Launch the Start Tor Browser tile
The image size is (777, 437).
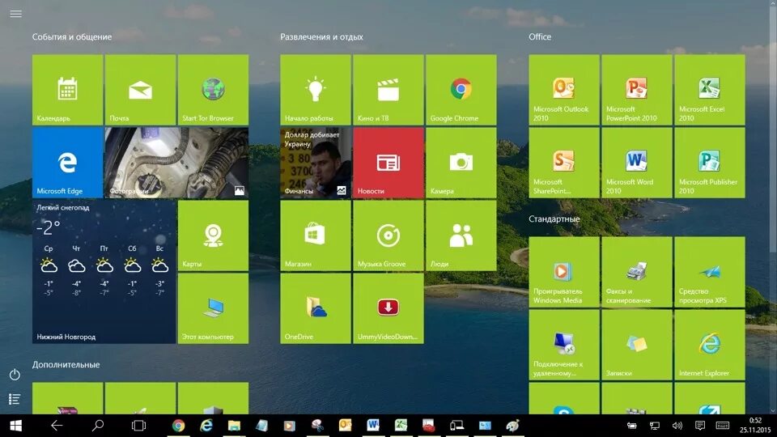click(x=213, y=90)
